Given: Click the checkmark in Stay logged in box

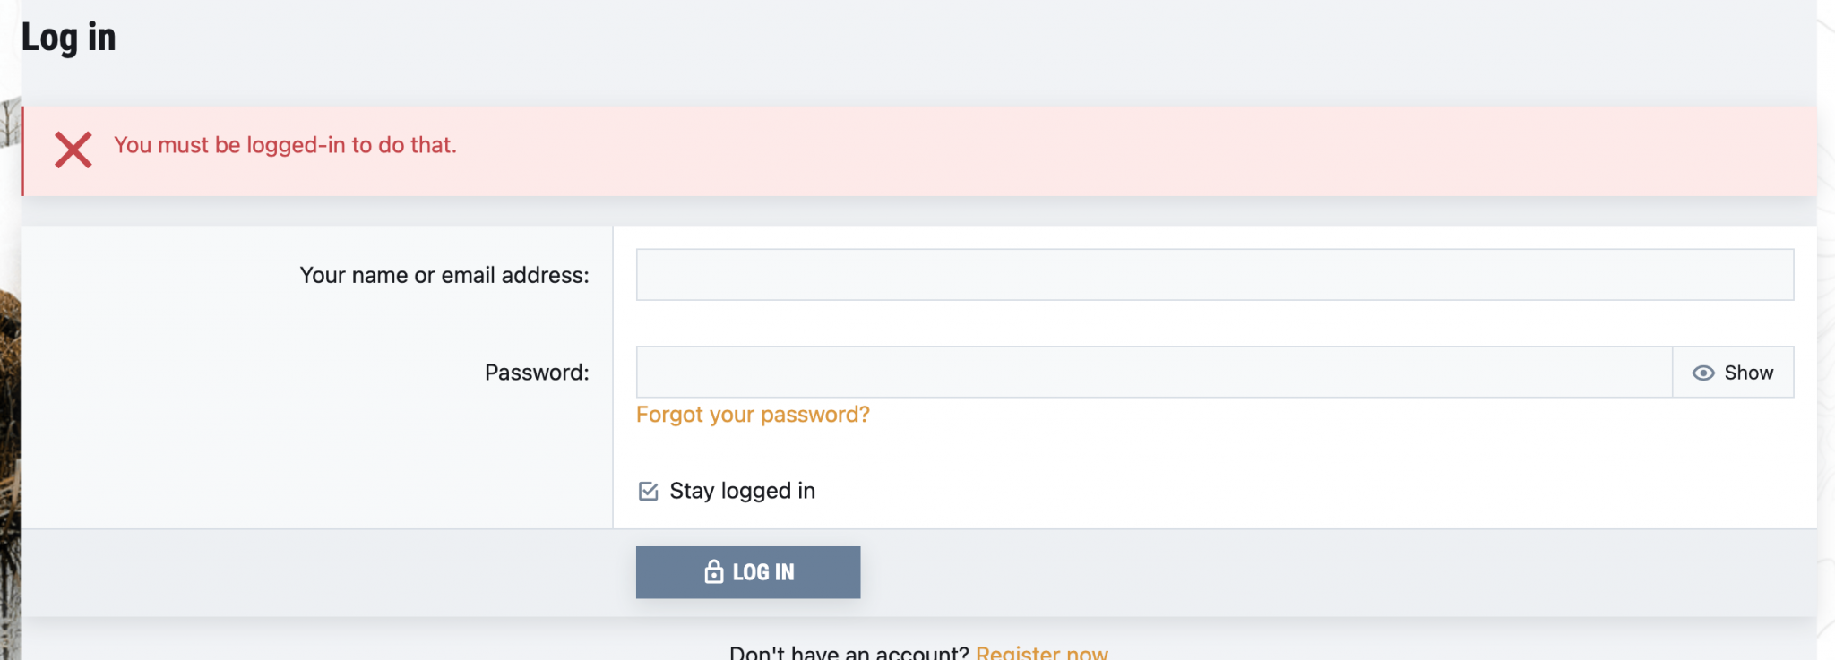Looking at the screenshot, I should (649, 491).
